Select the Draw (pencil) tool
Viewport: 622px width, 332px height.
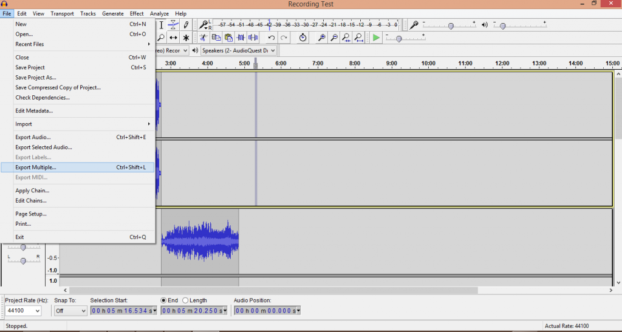186,25
